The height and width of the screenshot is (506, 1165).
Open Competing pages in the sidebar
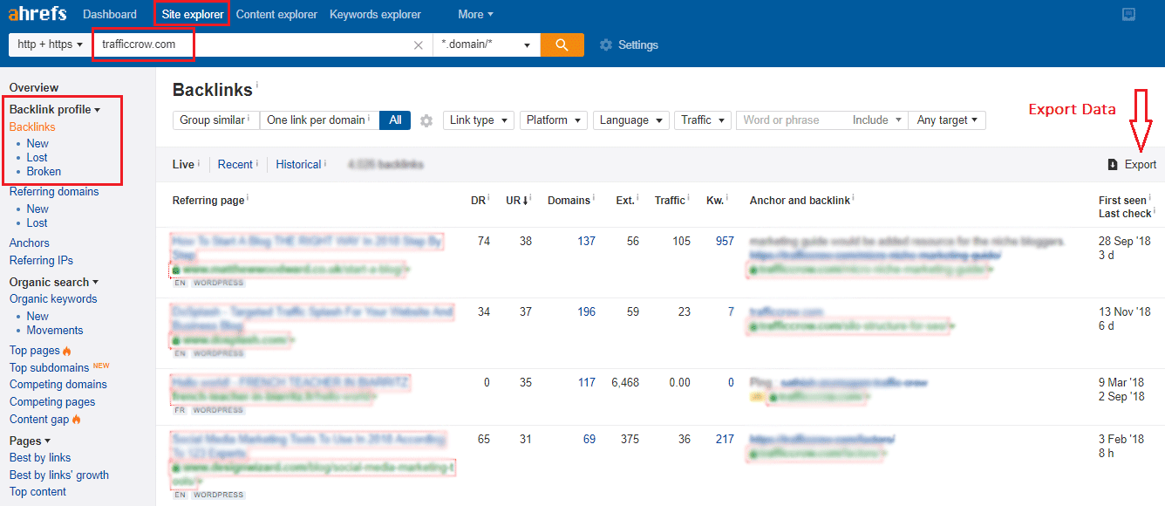[52, 402]
